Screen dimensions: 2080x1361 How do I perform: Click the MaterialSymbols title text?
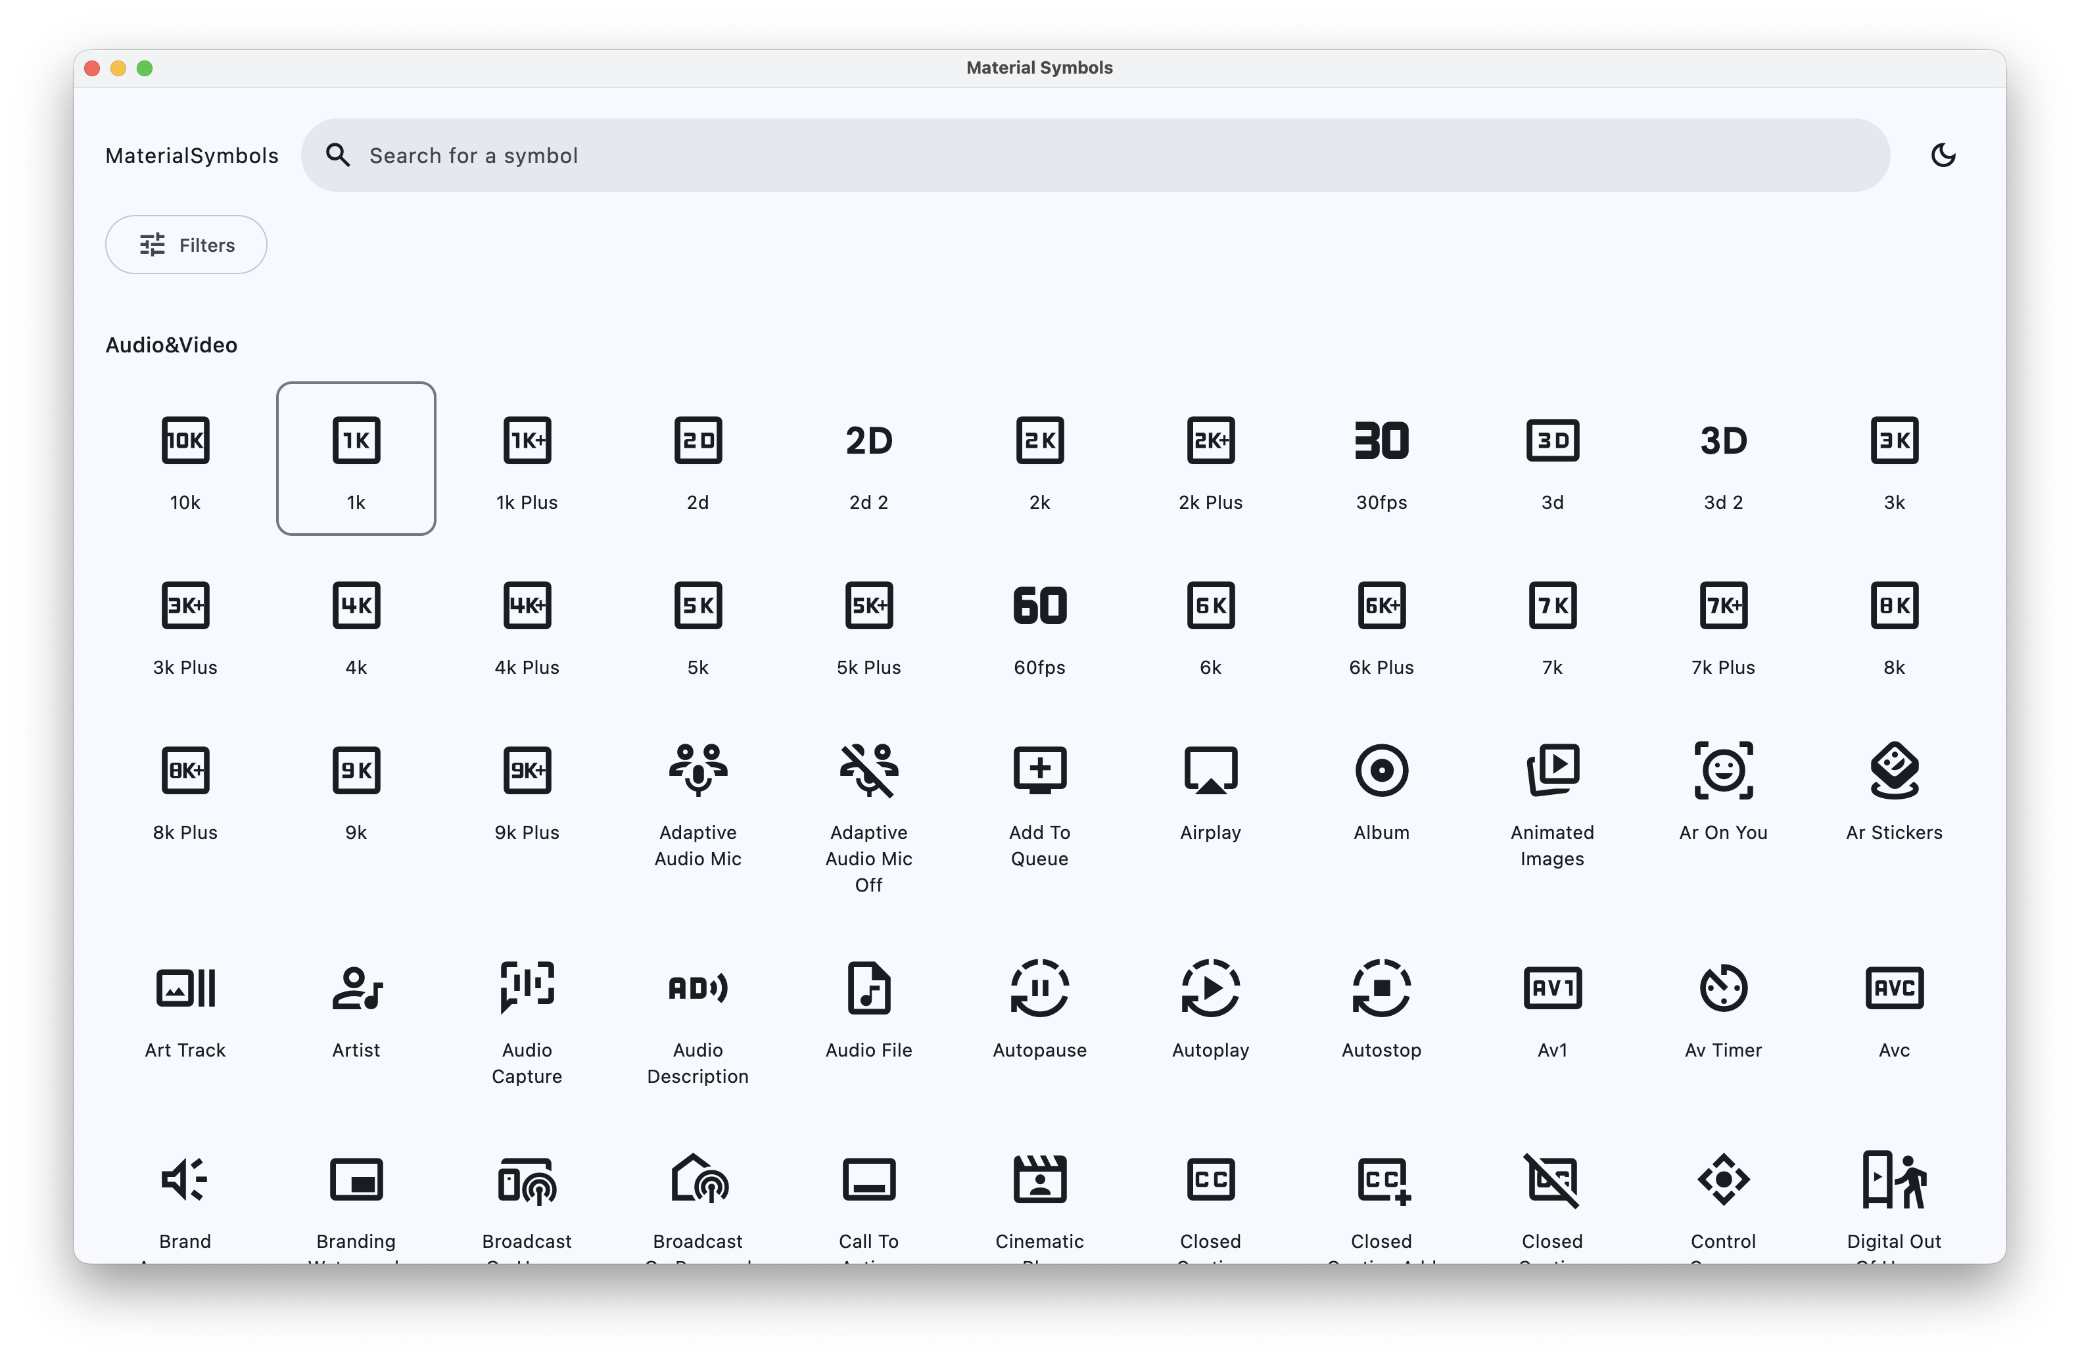tap(192, 156)
